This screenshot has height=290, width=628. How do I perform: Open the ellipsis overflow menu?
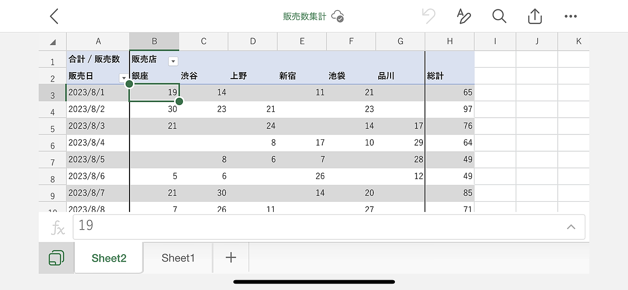tap(570, 16)
